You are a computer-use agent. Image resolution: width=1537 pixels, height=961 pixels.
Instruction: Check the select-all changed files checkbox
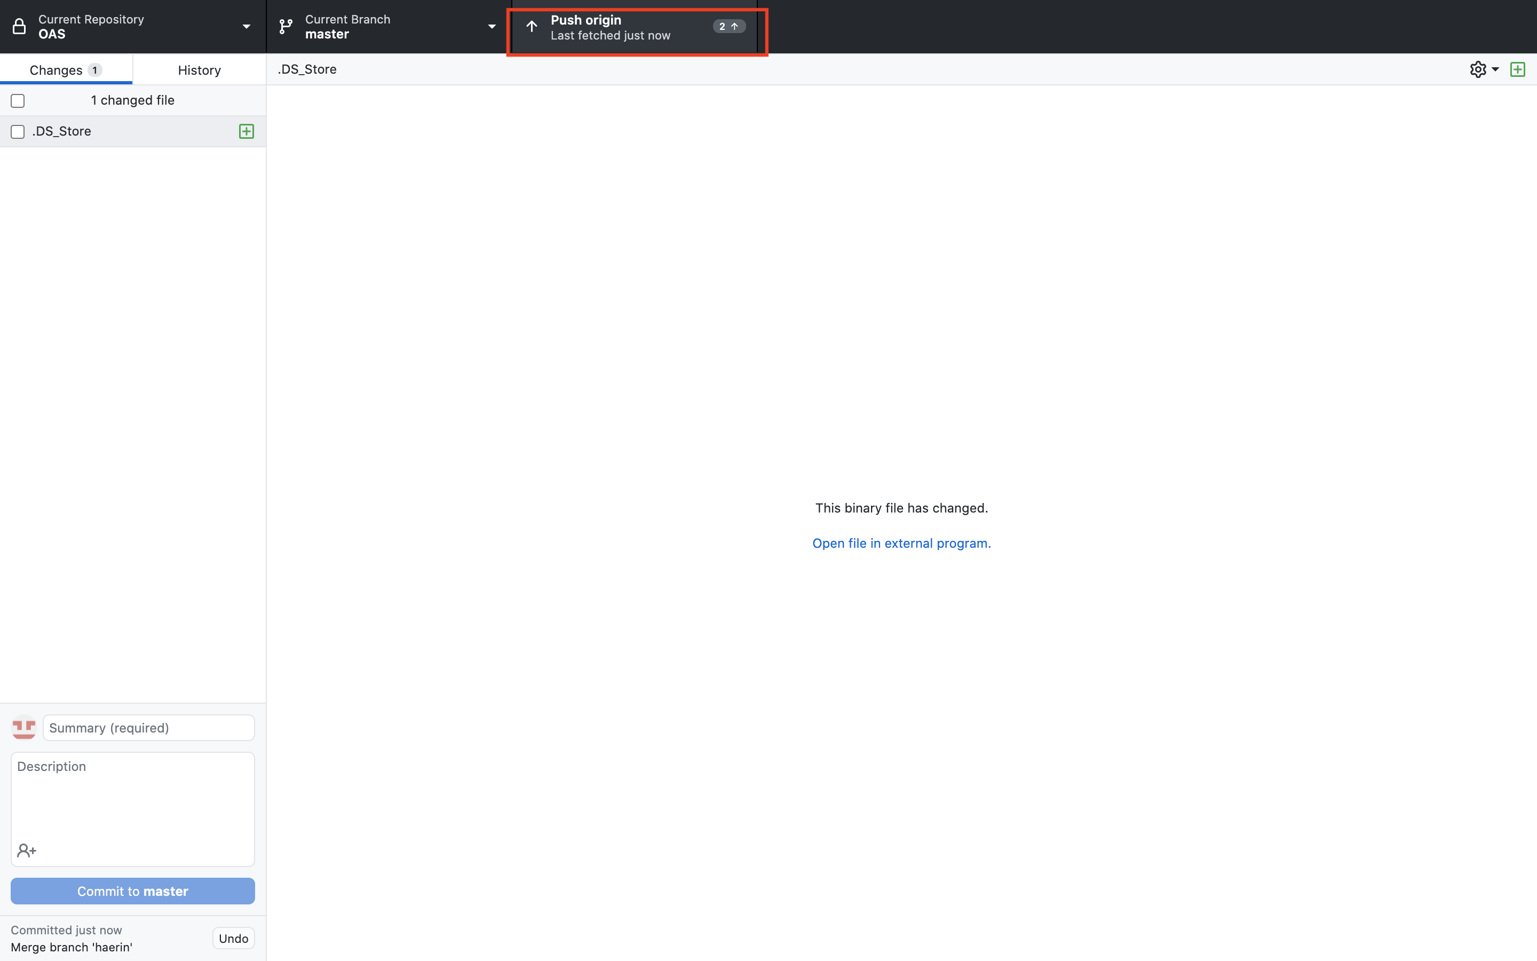(x=18, y=101)
